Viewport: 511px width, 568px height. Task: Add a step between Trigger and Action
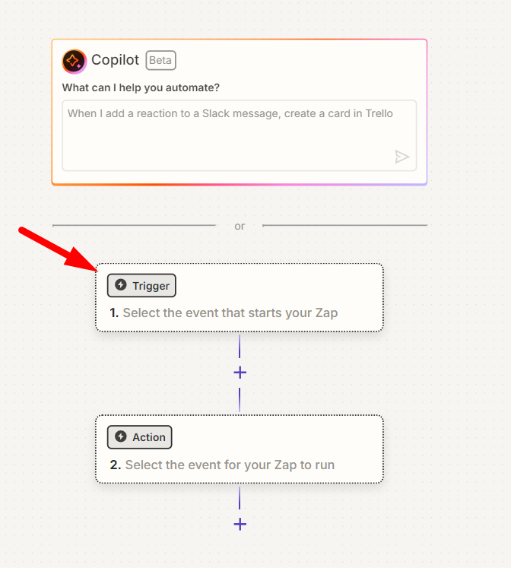click(x=240, y=373)
